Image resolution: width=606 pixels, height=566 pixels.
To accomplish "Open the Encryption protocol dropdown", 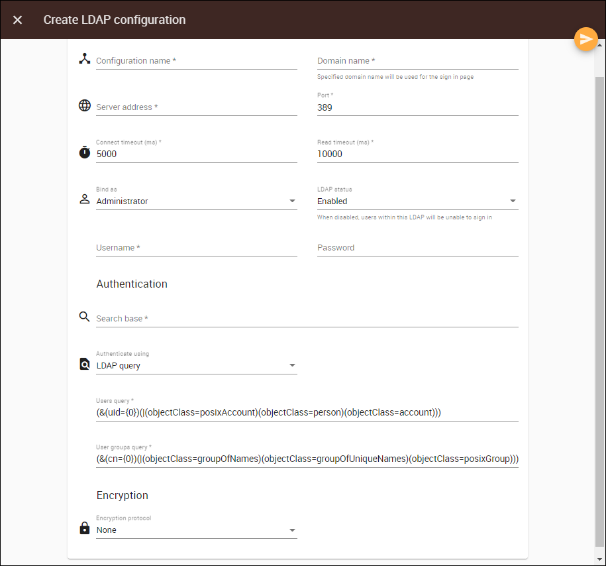I will (196, 530).
